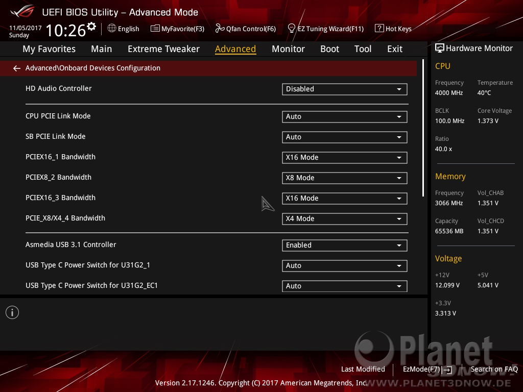
Task: Open USB Type C Power Switch U31G2_1 dropdown
Action: [344, 265]
